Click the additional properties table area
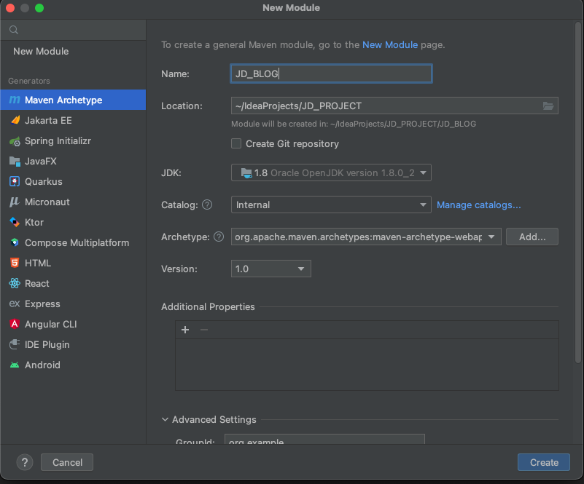The width and height of the screenshot is (584, 484). coord(367,365)
